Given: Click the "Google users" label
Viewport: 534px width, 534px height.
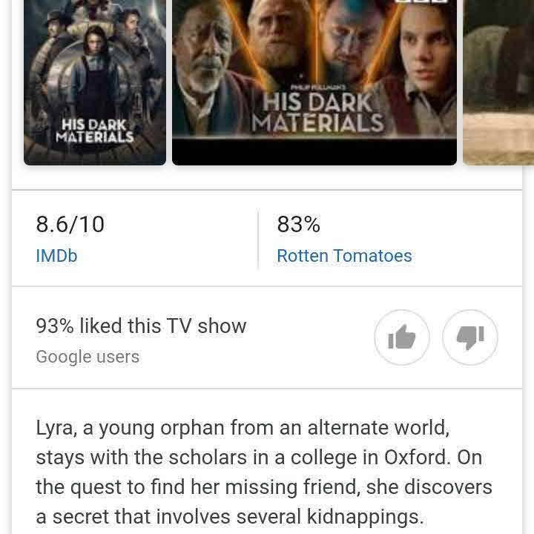Looking at the screenshot, I should [88, 357].
